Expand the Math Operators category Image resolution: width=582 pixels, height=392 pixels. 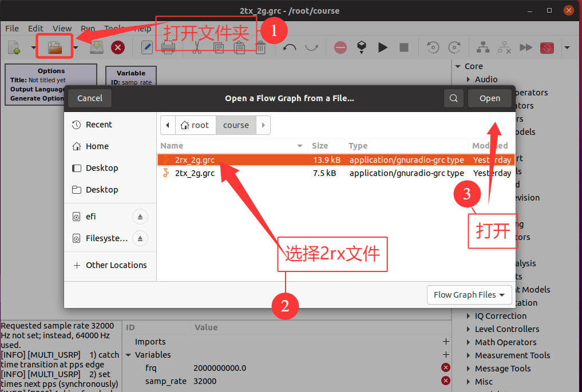pos(469,342)
